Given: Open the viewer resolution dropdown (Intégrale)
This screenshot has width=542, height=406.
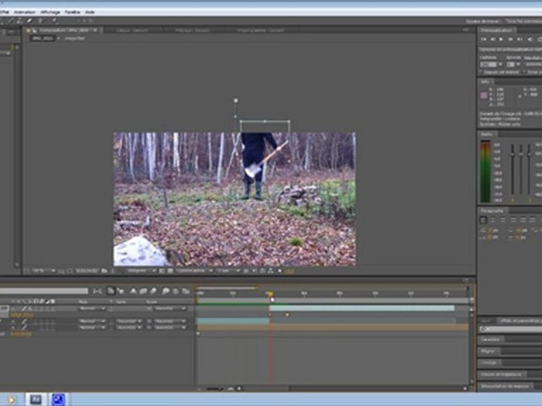Looking at the screenshot, I should (x=141, y=271).
